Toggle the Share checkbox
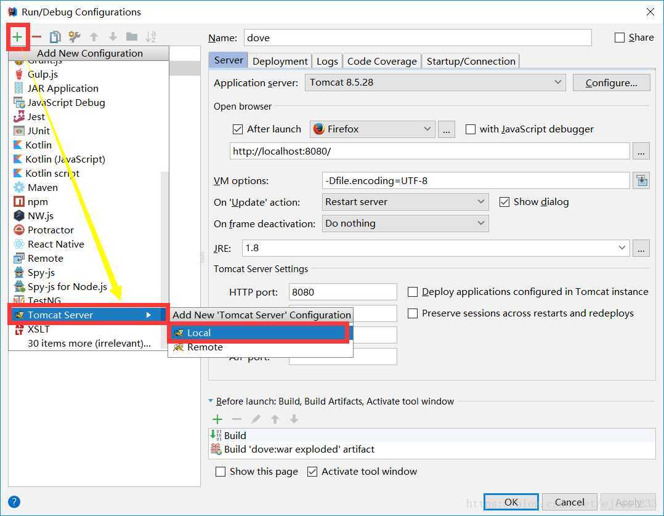 pyautogui.click(x=620, y=38)
